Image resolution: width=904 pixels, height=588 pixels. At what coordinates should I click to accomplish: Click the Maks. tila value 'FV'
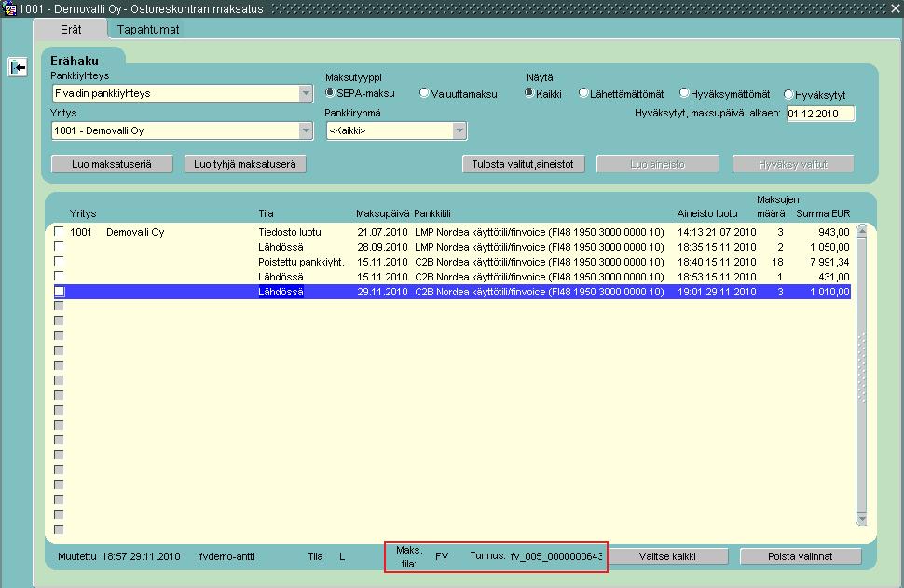coord(442,557)
